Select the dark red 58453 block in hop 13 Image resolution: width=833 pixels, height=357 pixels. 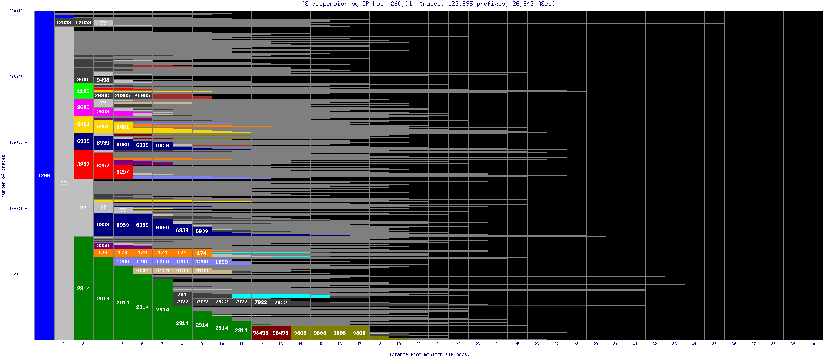(280, 333)
